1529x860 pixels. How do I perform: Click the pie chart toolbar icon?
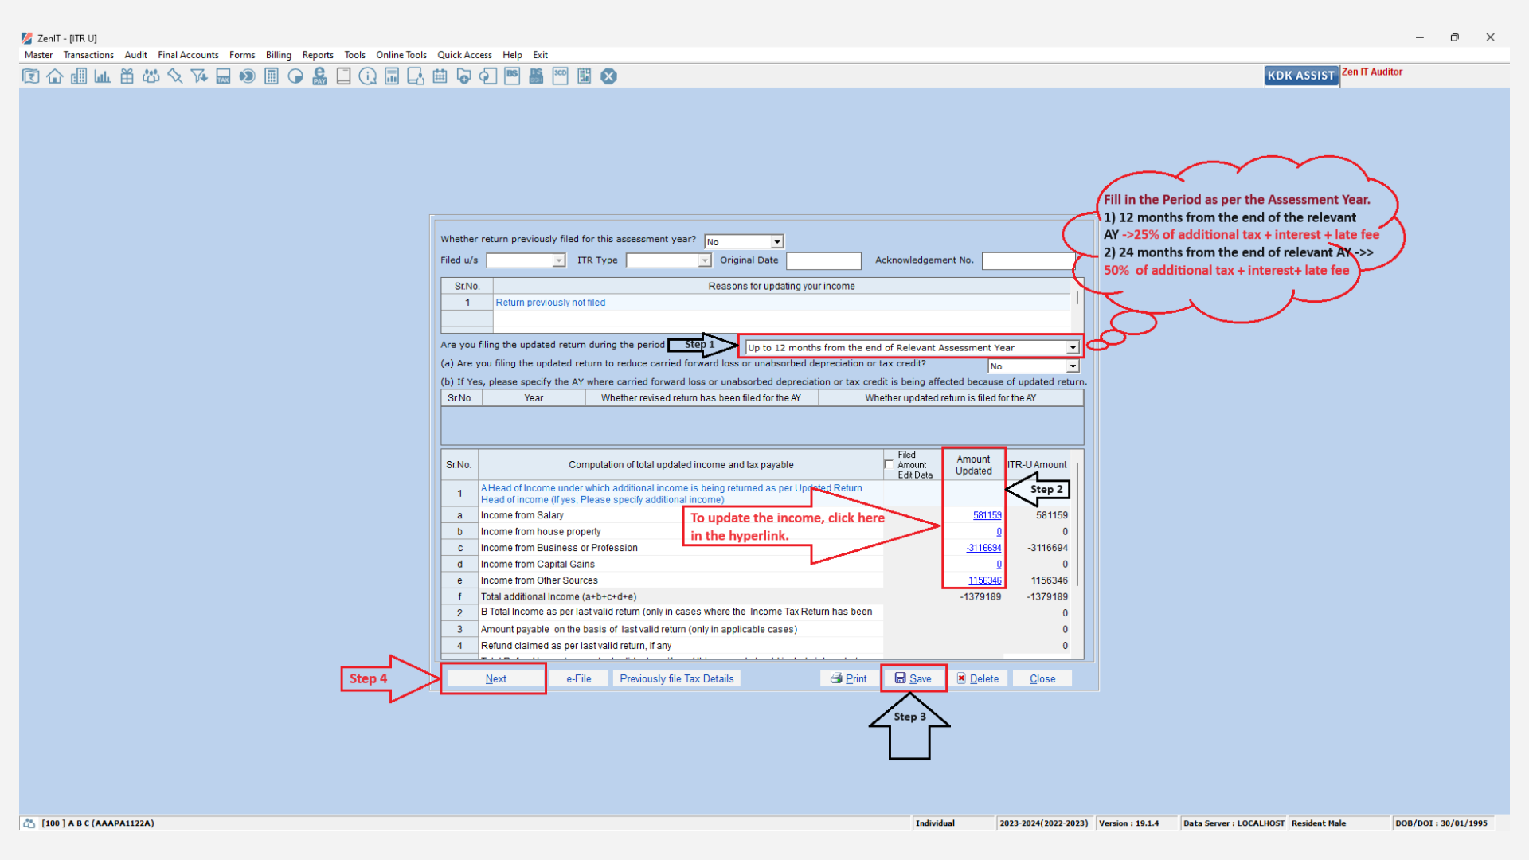point(295,76)
